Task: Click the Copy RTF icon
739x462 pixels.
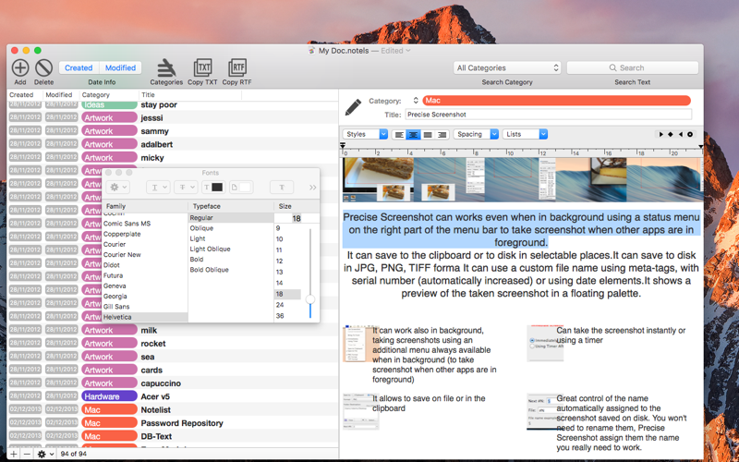Action: click(237, 67)
